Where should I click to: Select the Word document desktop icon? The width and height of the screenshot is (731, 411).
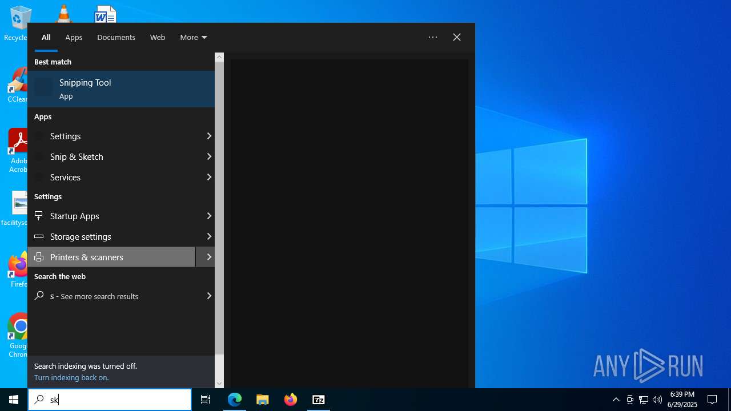[106, 14]
